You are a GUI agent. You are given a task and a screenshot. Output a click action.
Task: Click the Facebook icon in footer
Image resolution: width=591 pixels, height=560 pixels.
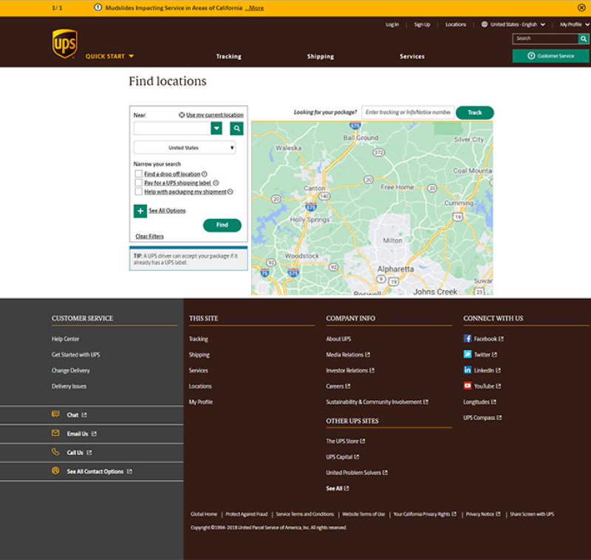(468, 339)
